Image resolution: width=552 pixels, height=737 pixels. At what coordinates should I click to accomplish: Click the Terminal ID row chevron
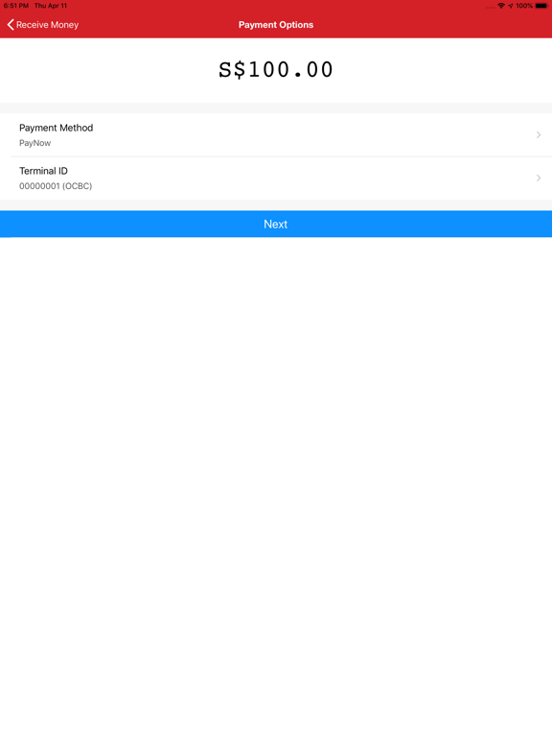point(539,178)
